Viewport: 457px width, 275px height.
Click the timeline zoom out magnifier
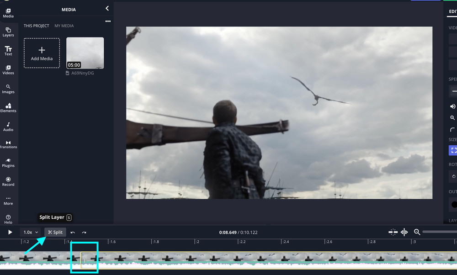(x=417, y=232)
